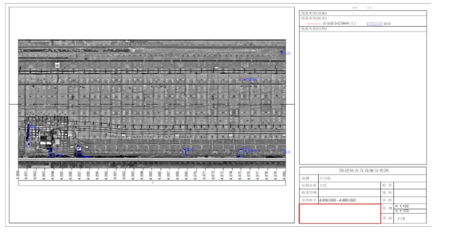The width and height of the screenshot is (467, 233).
Task: Click blue annotation at top-right image corner
Action: tap(285, 53)
